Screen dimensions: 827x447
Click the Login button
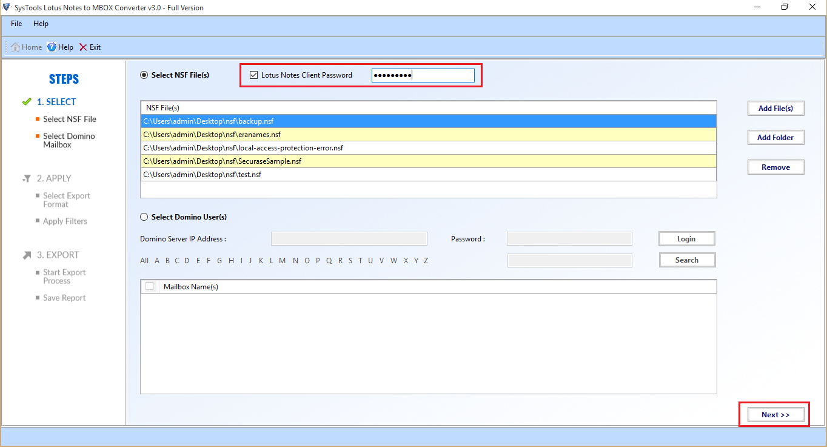click(x=687, y=239)
